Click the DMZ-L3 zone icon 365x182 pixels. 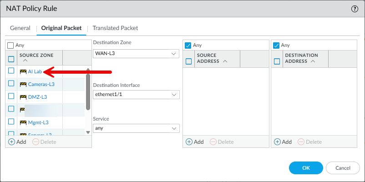pyautogui.click(x=23, y=97)
